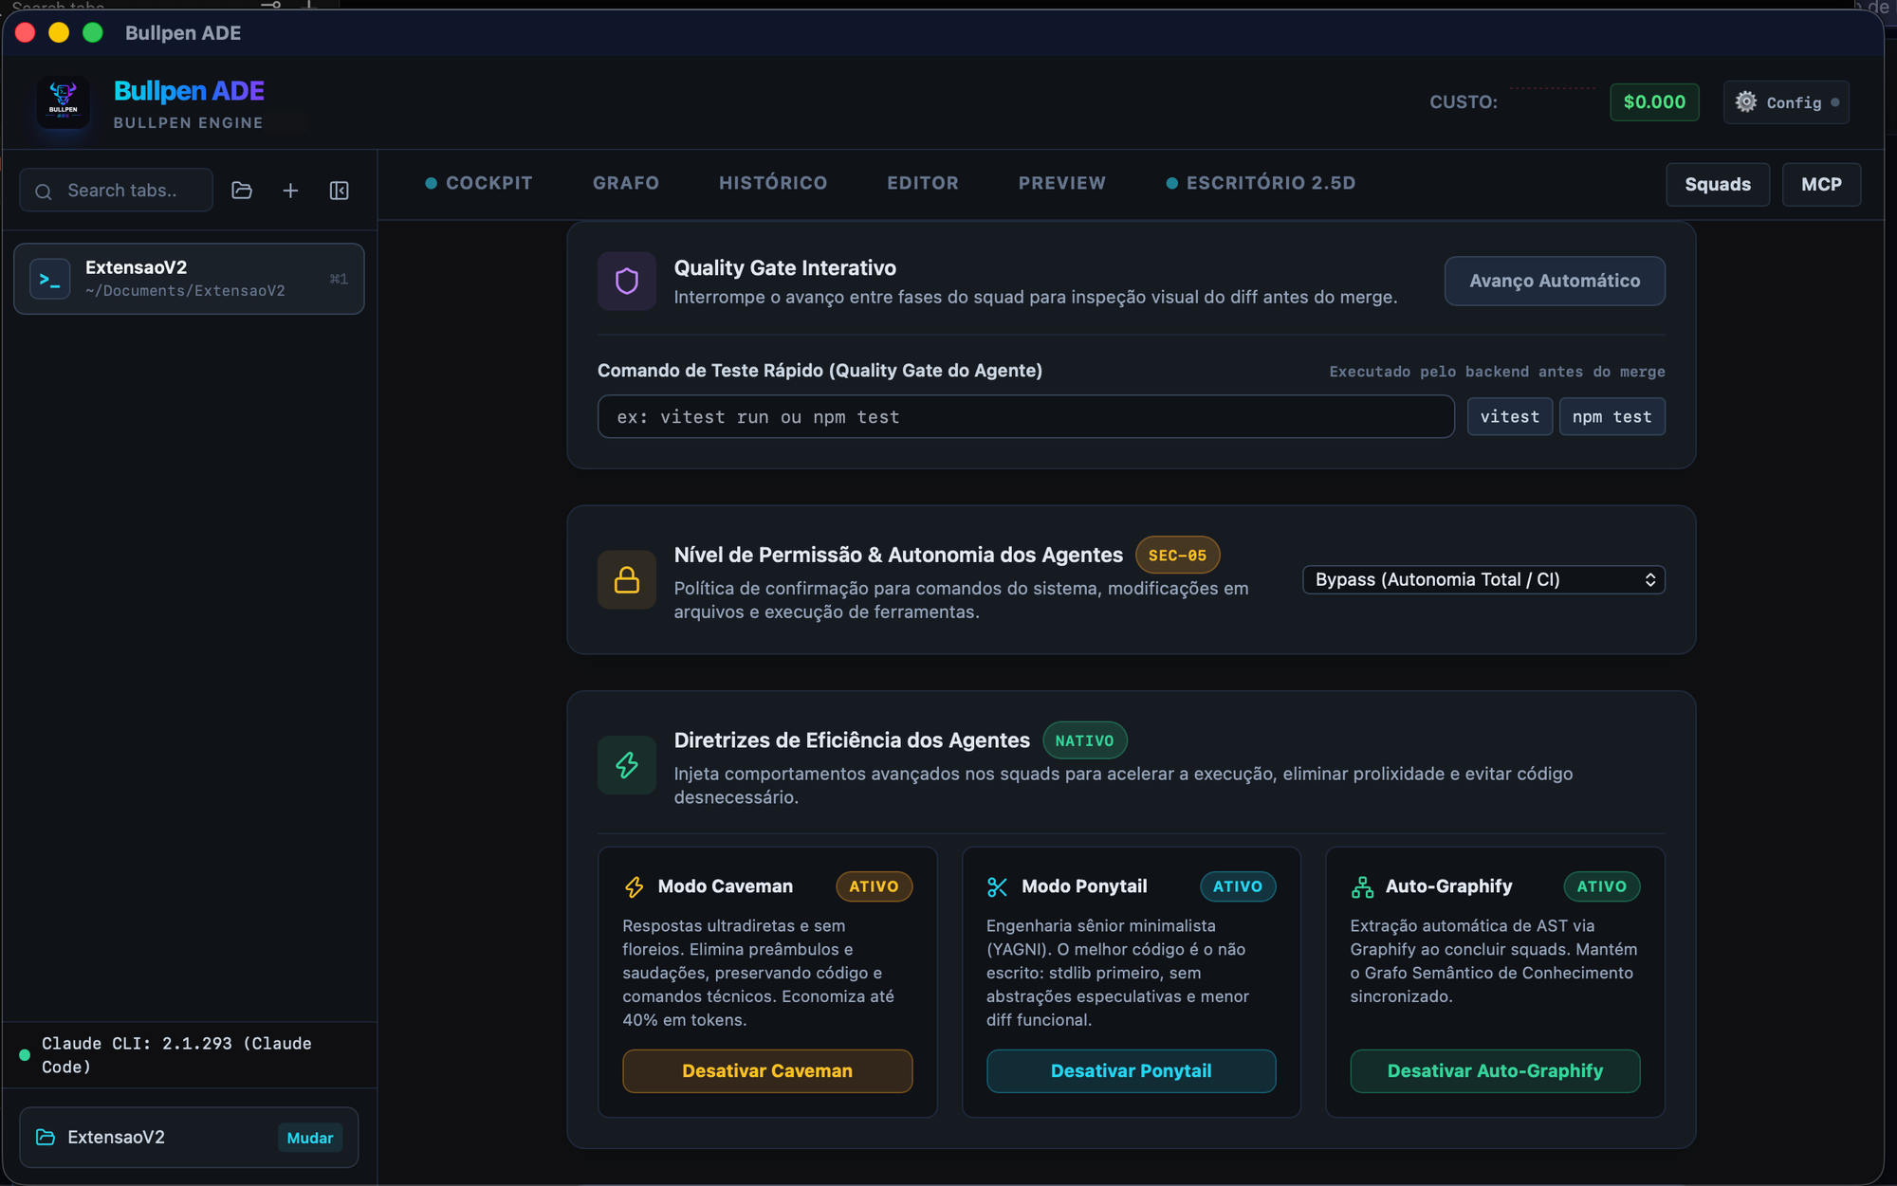This screenshot has height=1186, width=1897.
Task: Click the ATIVO badge on Auto-Graphify
Action: (x=1601, y=886)
